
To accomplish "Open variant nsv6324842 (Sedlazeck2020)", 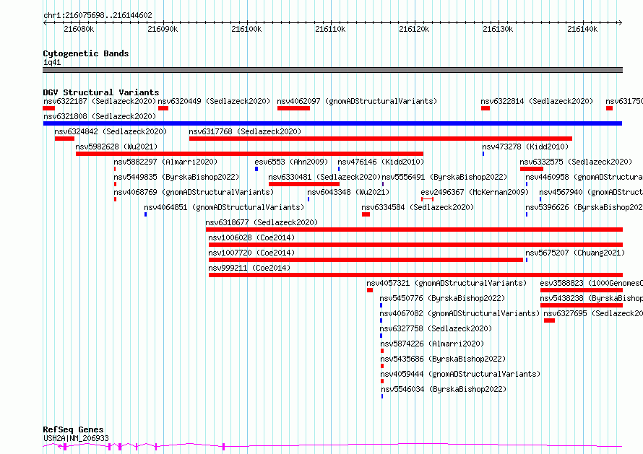I will click(x=111, y=131).
